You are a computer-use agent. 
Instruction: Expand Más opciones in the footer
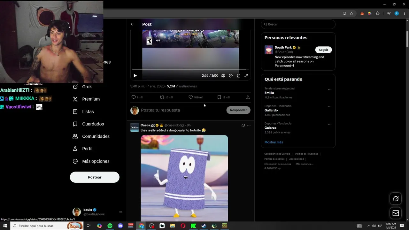tap(305, 164)
